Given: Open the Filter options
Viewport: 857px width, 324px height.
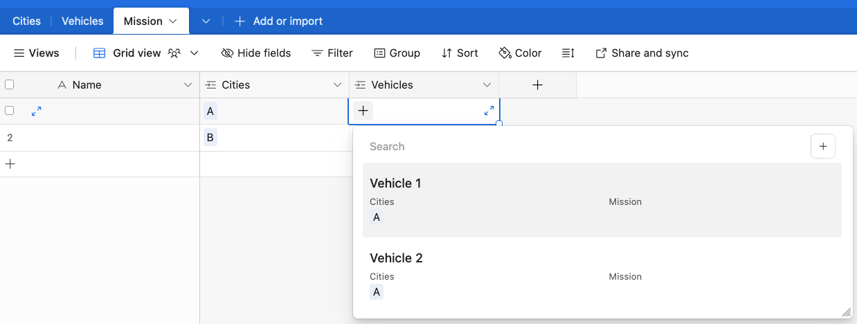Looking at the screenshot, I should 332,53.
